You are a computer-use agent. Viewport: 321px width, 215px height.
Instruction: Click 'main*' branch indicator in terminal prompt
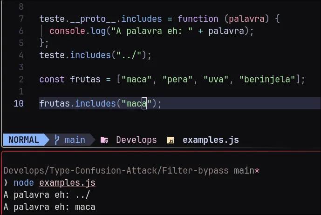tap(246, 170)
